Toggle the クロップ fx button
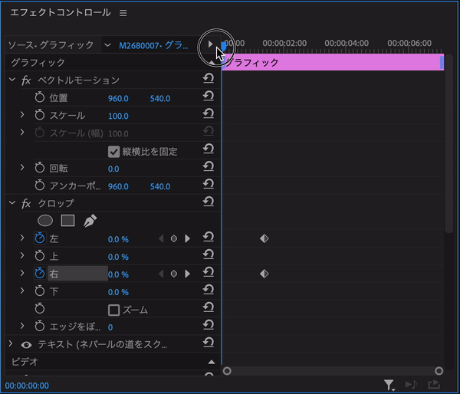 click(26, 203)
